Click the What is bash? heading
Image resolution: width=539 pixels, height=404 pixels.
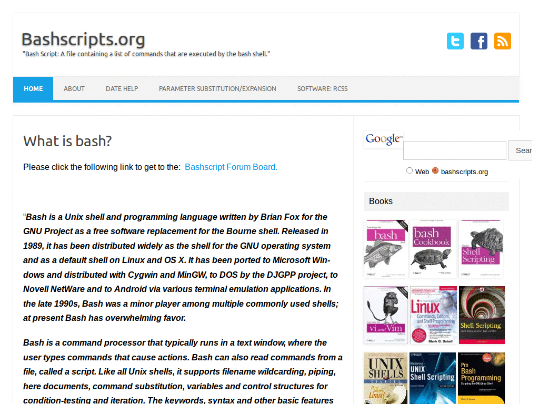click(67, 141)
